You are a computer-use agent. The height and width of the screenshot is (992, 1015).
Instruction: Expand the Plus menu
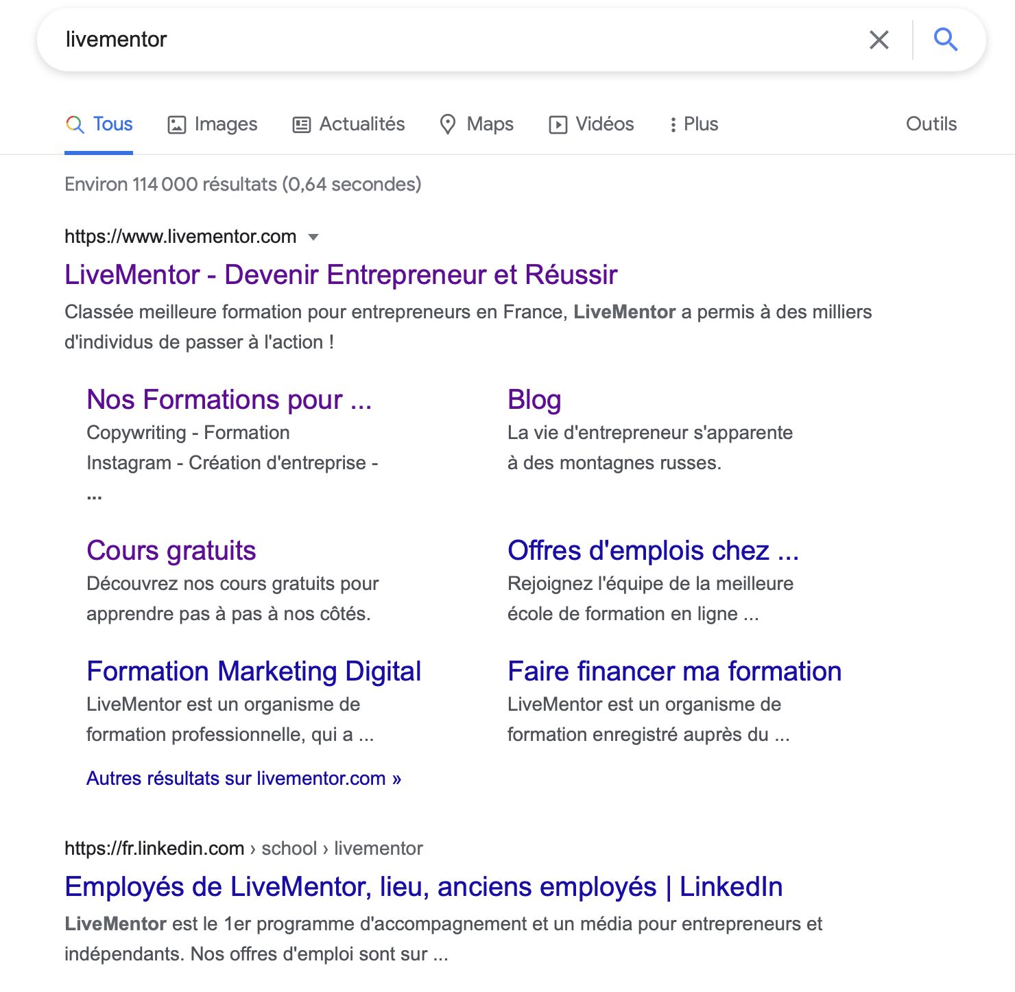tap(694, 124)
